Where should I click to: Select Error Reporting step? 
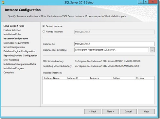(11, 60)
